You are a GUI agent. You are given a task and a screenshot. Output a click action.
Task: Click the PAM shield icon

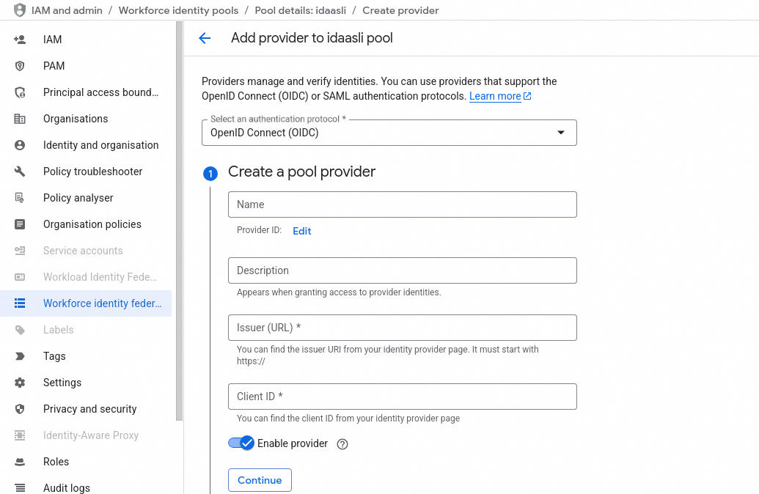pyautogui.click(x=20, y=66)
